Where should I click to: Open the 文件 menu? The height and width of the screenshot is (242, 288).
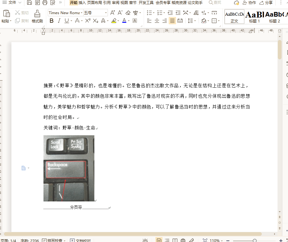[x=12, y=3]
